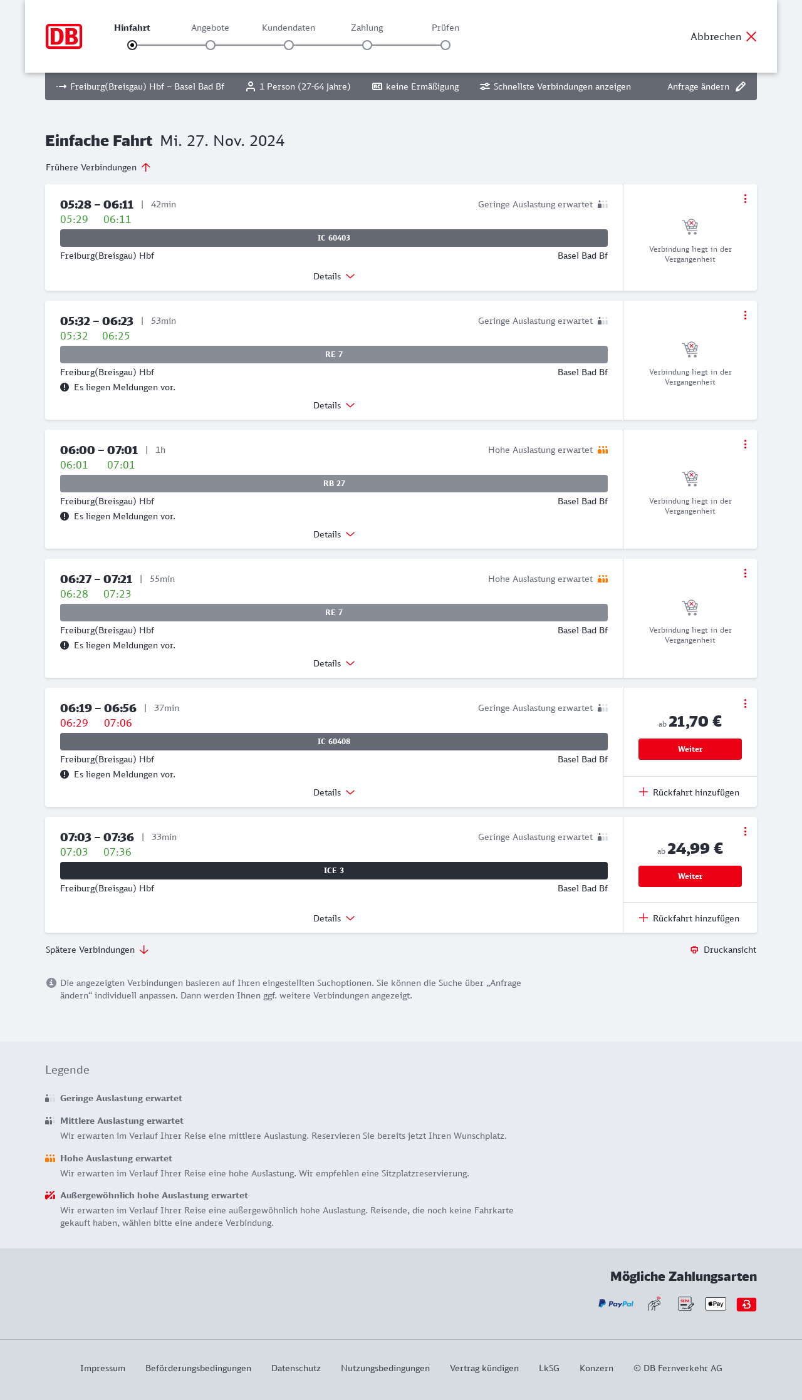This screenshot has height=1400, width=802.
Task: Expand Details for the RB 27 connection
Action: [x=334, y=534]
